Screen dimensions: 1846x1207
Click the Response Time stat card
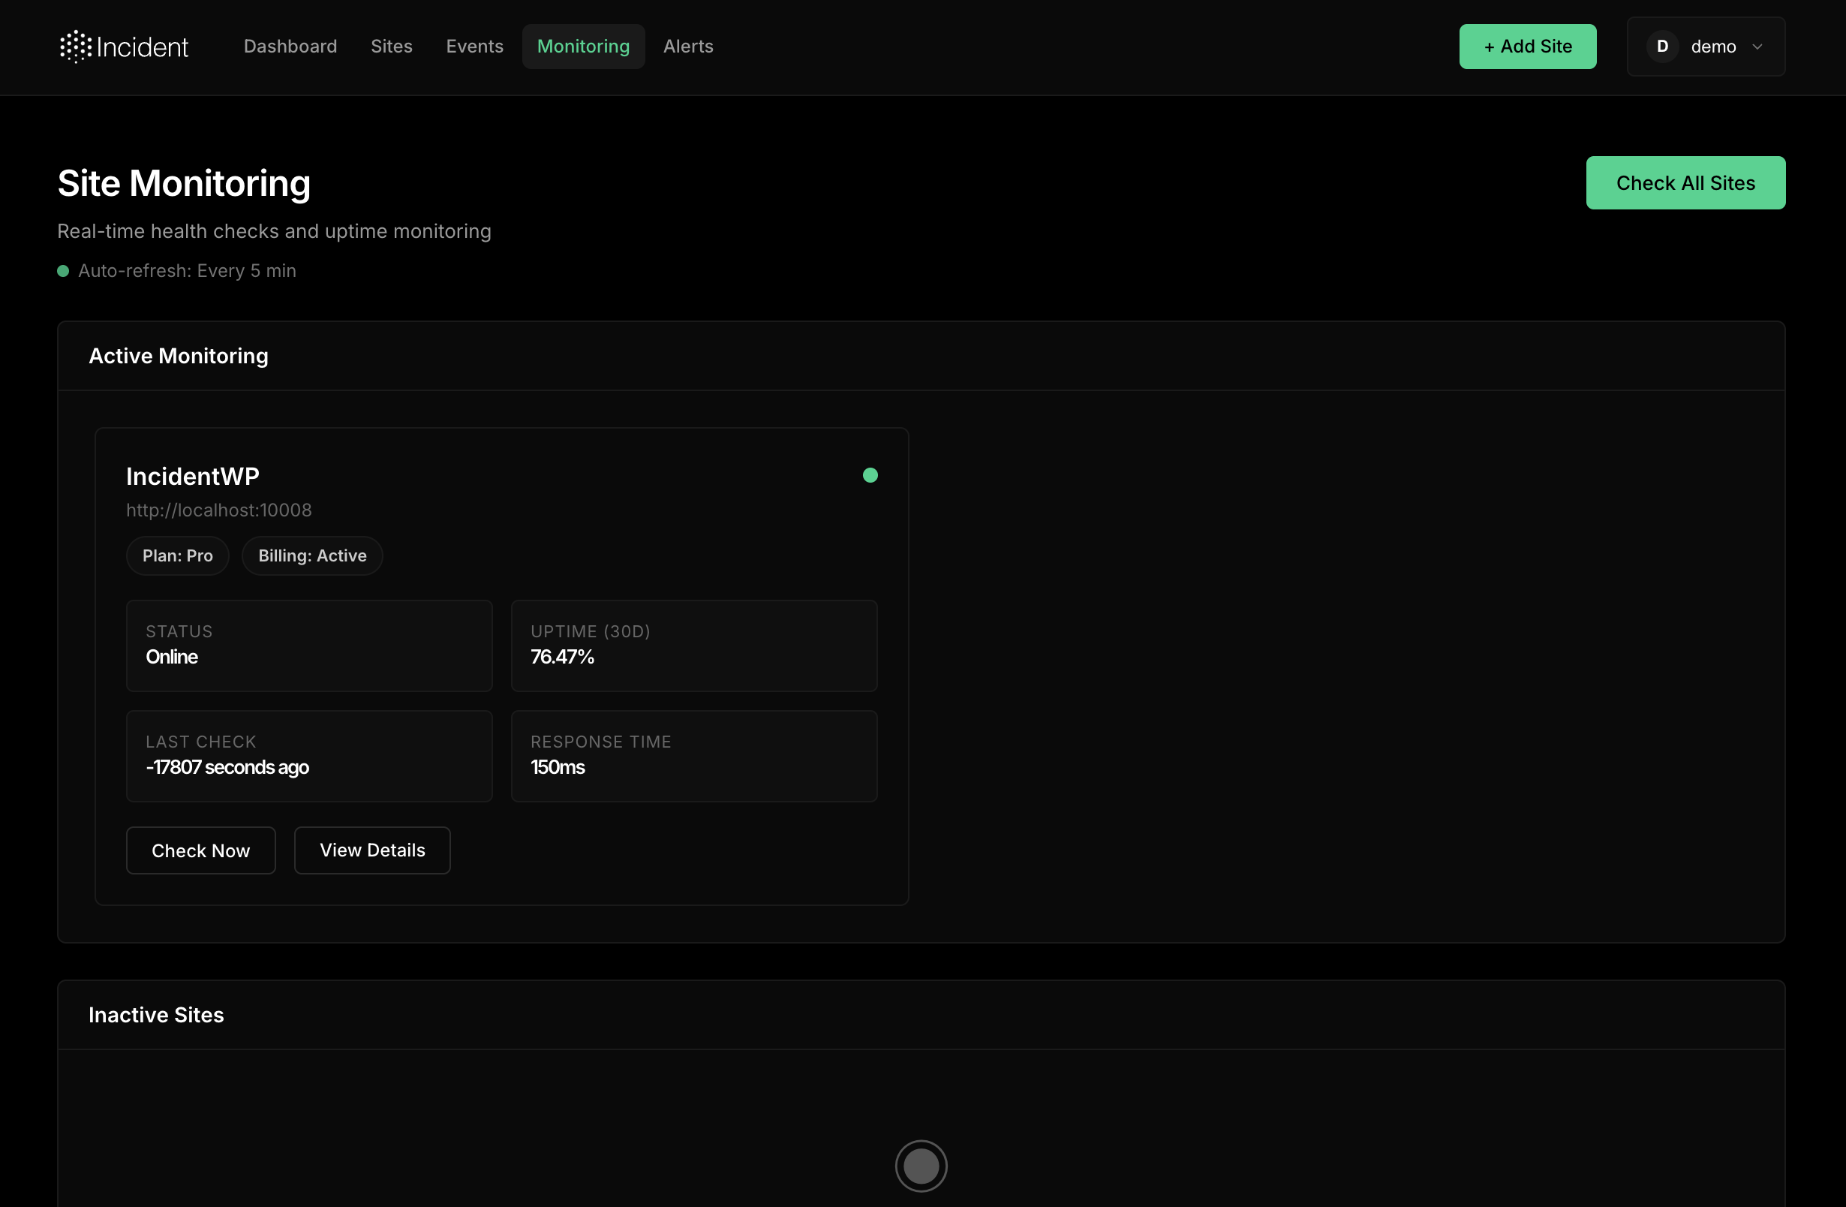point(693,756)
